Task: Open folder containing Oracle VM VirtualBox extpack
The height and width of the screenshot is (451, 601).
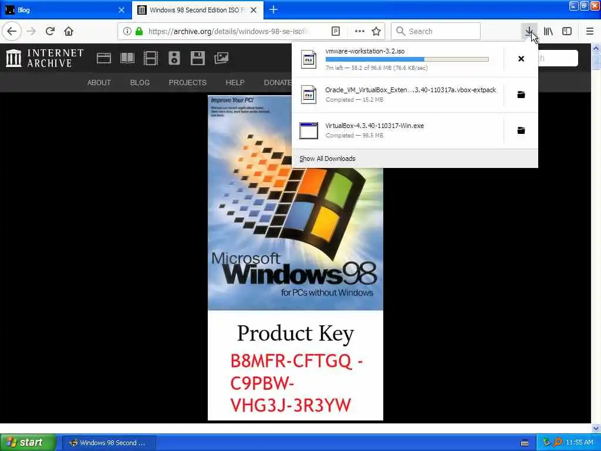Action: (521, 95)
